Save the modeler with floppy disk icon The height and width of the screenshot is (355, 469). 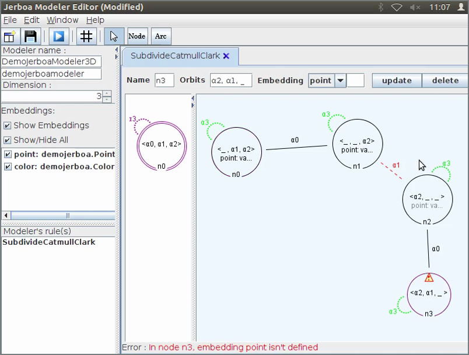(x=31, y=36)
